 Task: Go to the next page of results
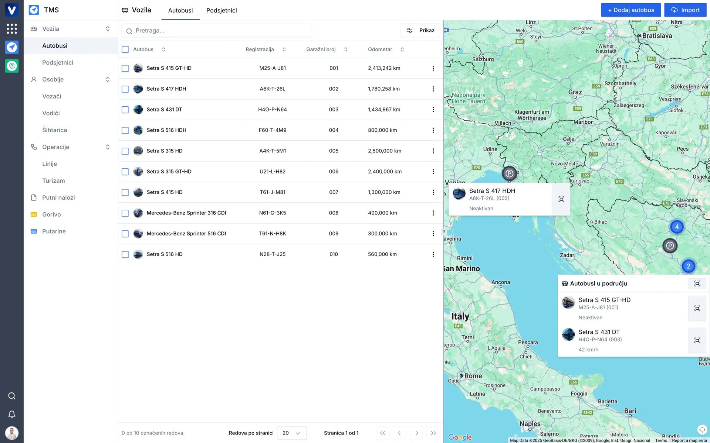[416, 433]
